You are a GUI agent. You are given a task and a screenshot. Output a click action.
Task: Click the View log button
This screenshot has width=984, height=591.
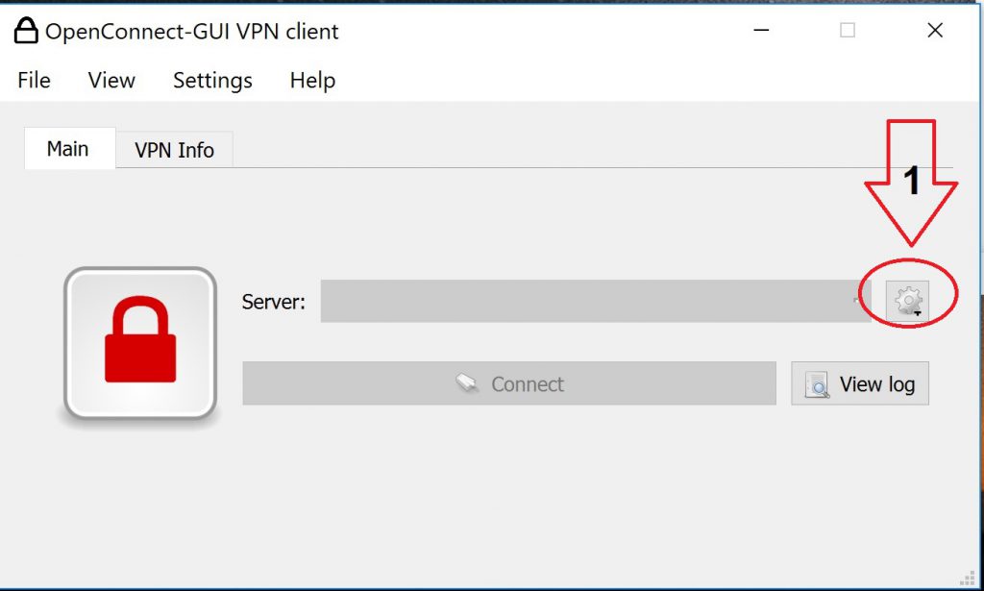860,384
